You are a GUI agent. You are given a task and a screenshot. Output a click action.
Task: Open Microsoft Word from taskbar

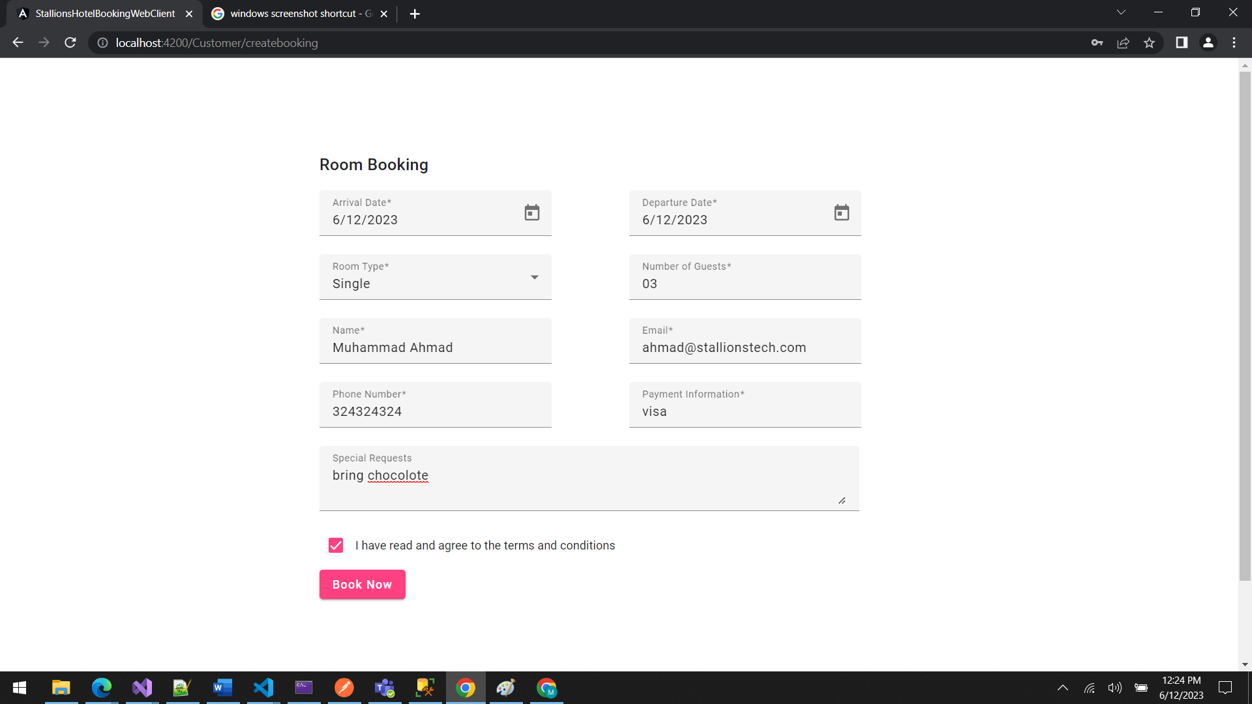coord(223,688)
